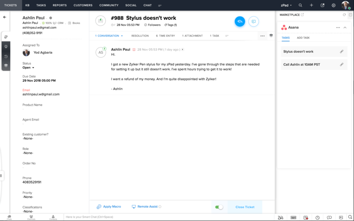Screen dimensions: 354x221
Task: Click the Close Ticket button
Action: coord(245,207)
